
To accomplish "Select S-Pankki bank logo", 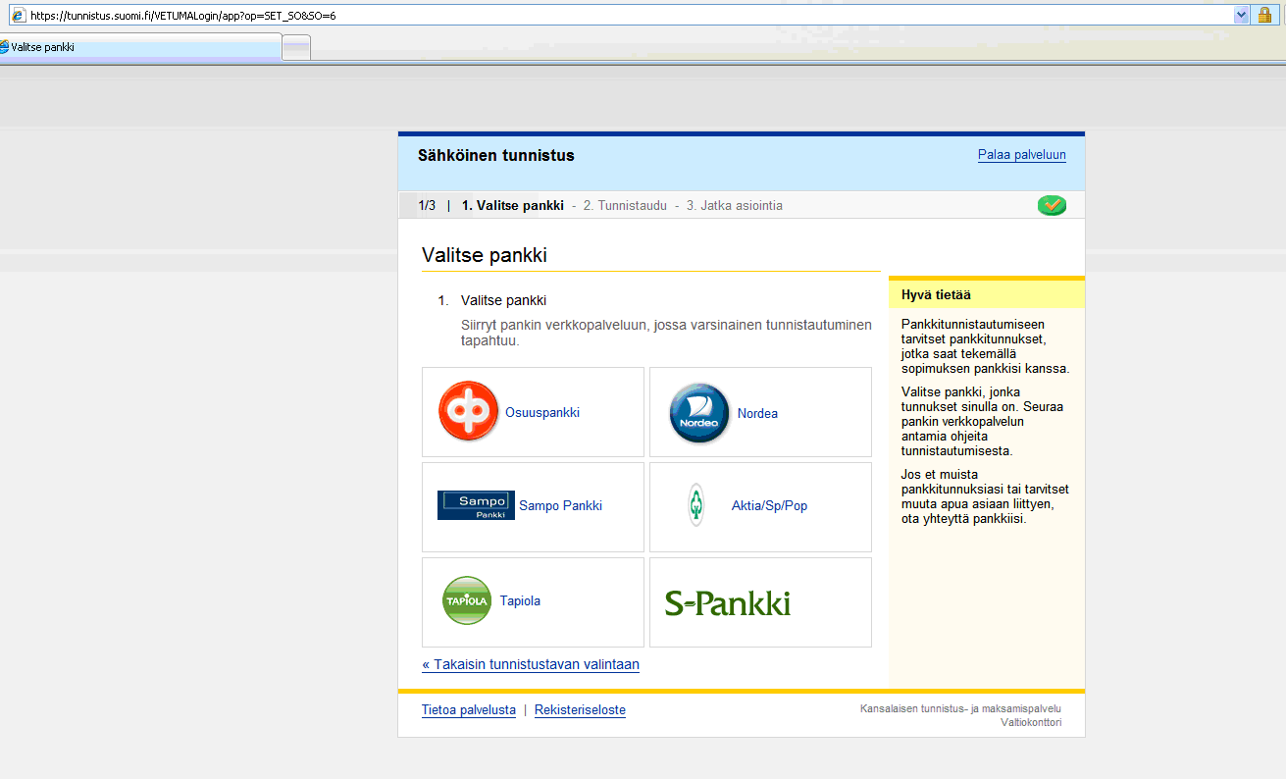I will pyautogui.click(x=728, y=602).
